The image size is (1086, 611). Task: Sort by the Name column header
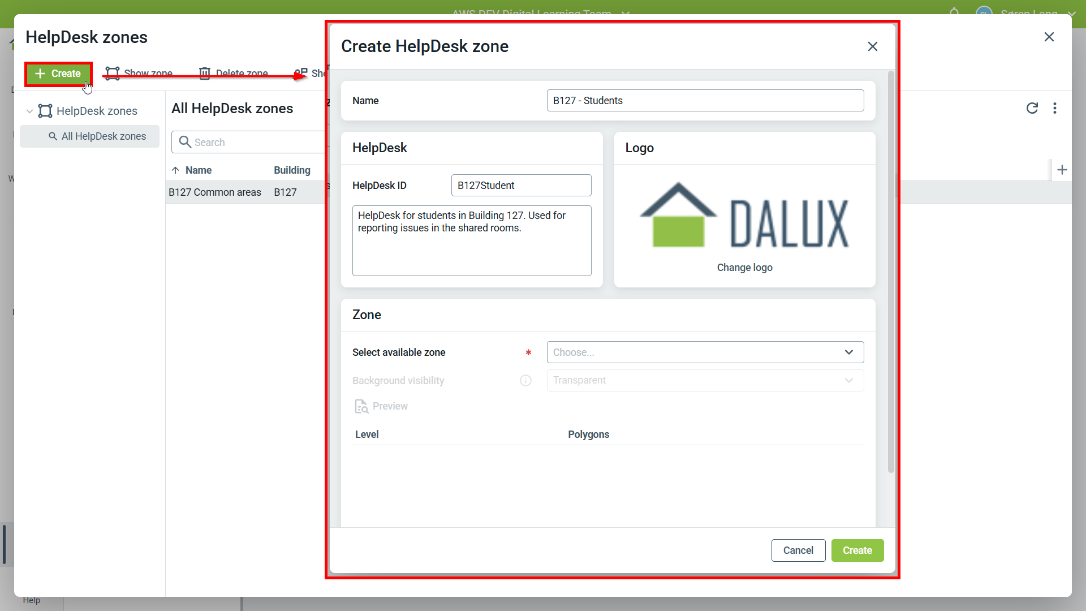pyautogui.click(x=199, y=170)
